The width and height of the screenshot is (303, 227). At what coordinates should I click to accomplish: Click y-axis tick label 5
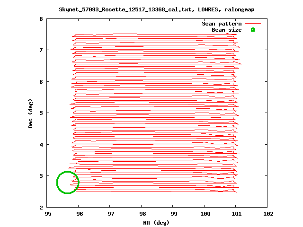[x=41, y=113]
